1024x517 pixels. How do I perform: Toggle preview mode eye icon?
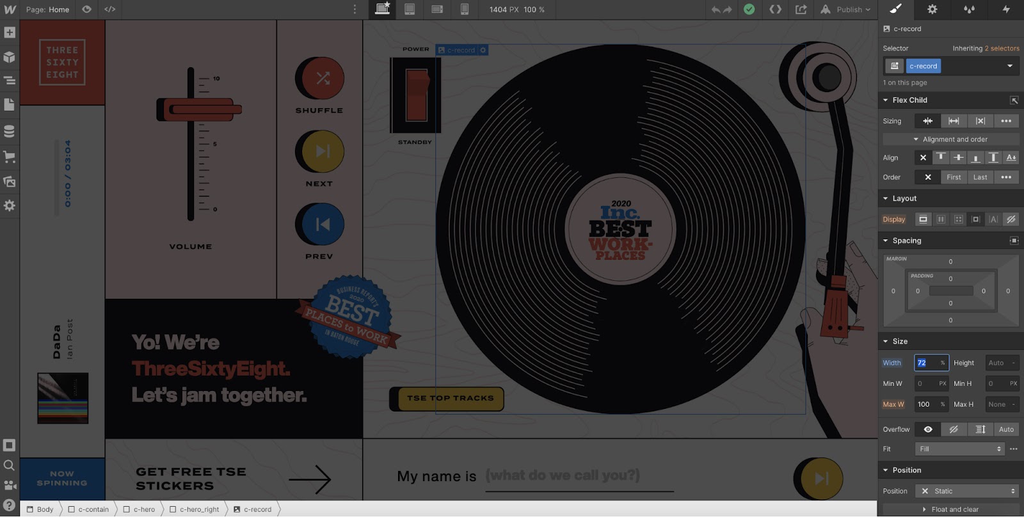click(86, 10)
